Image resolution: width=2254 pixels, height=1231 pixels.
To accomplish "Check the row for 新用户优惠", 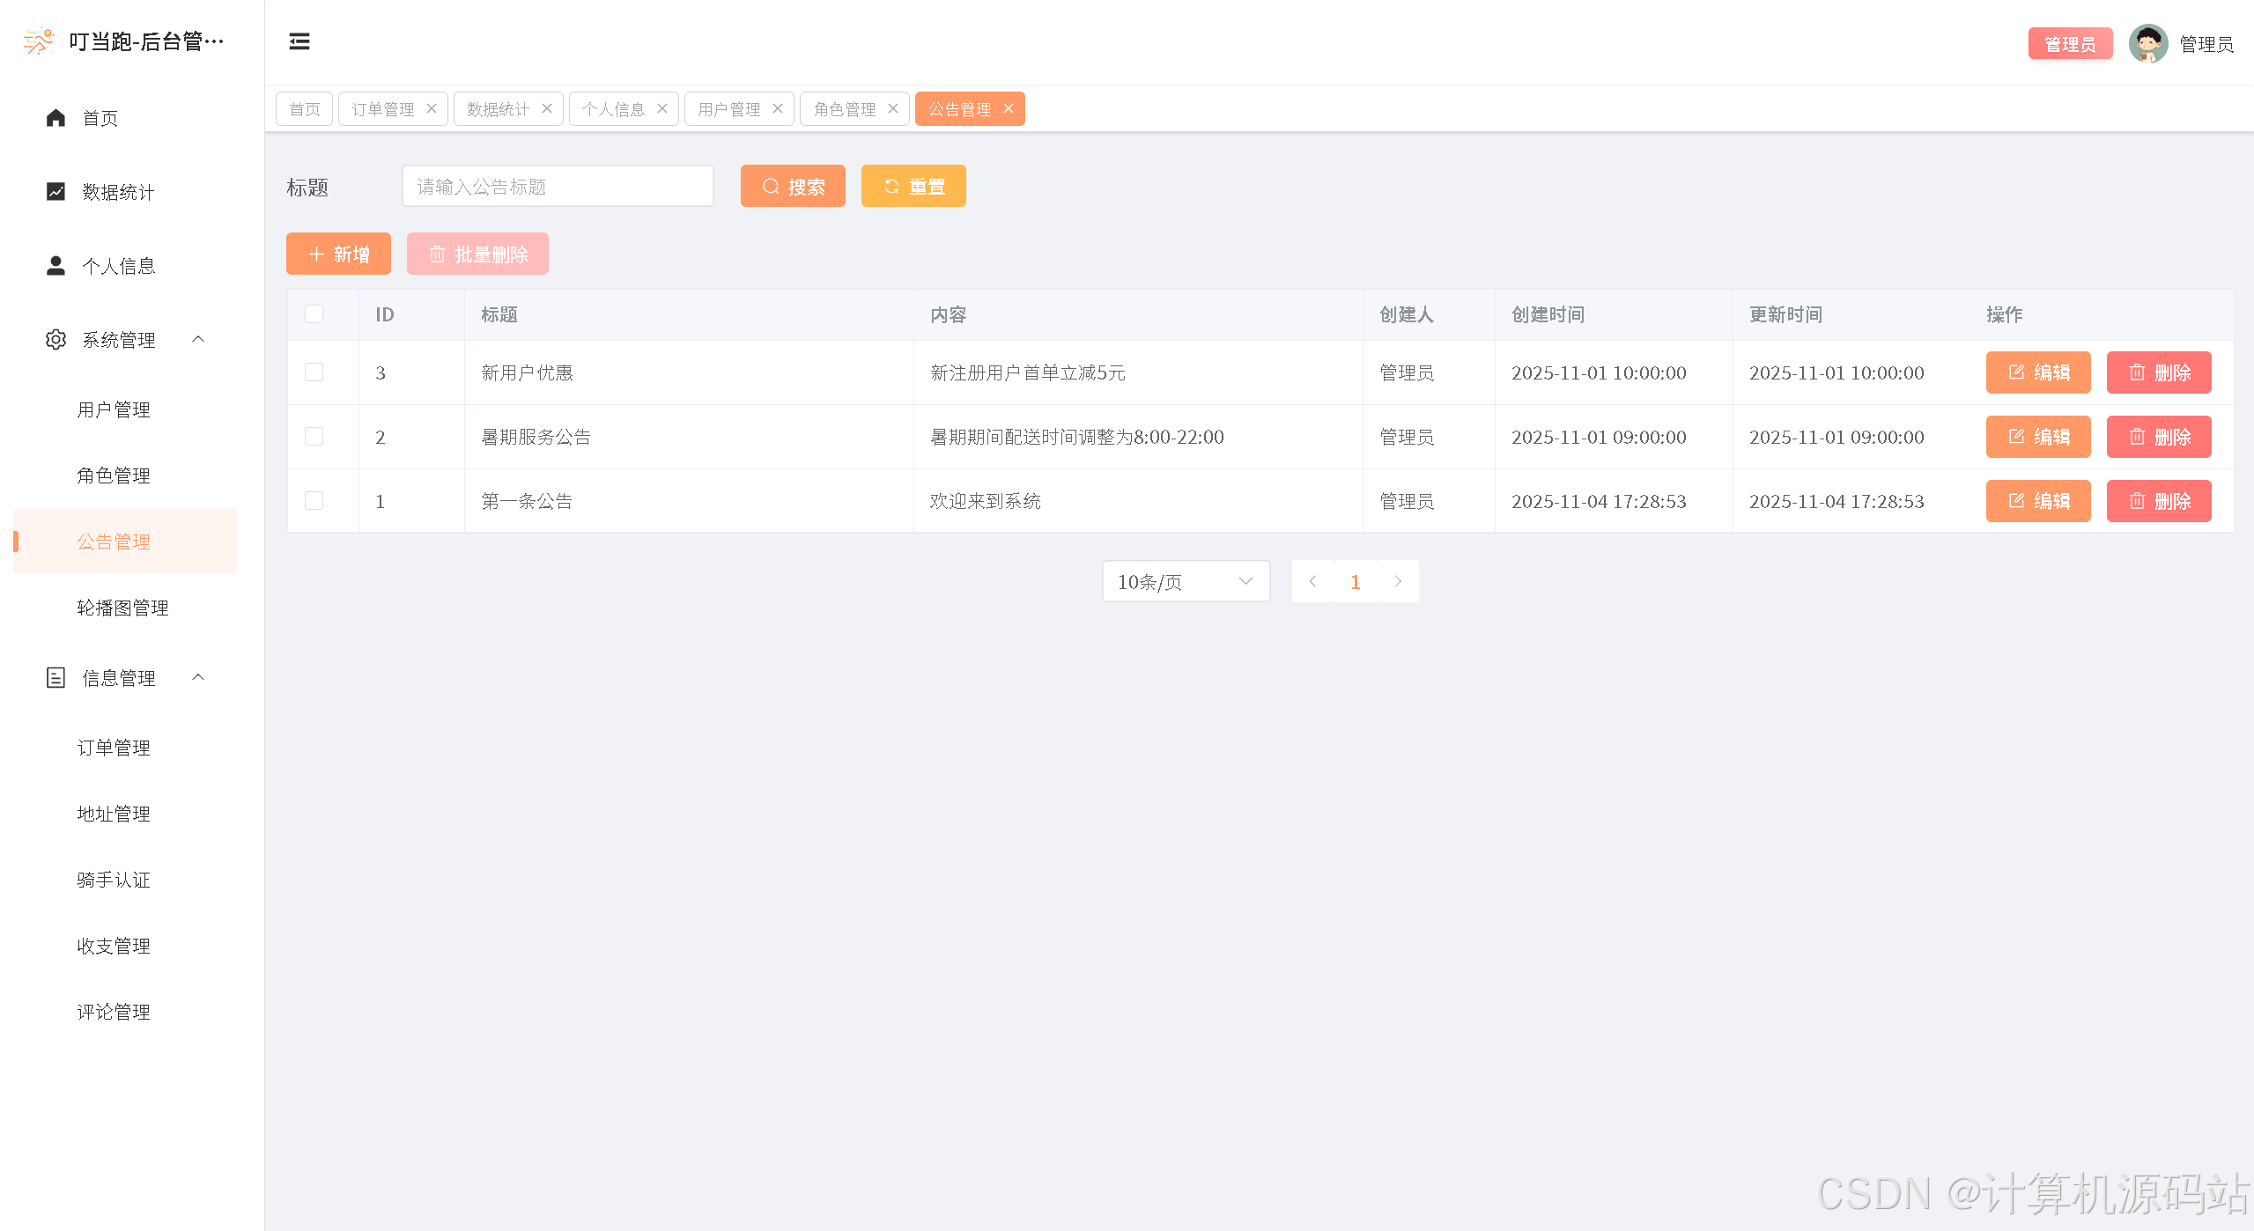I will pyautogui.click(x=314, y=372).
